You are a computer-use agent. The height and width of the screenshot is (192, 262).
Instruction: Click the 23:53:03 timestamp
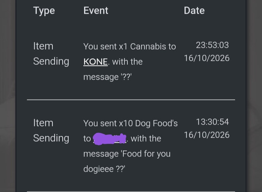coord(212,45)
